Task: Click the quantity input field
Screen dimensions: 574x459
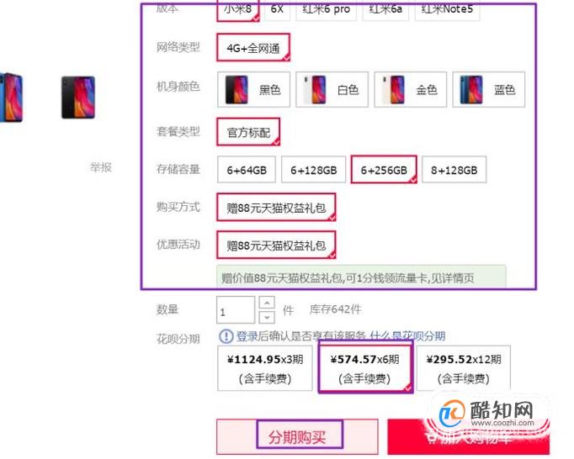Action: [236, 309]
